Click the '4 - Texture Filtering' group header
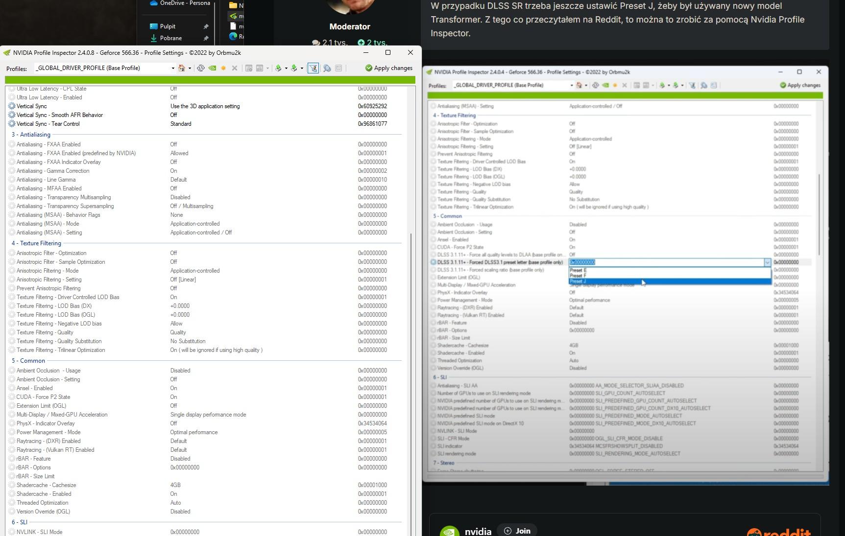Viewport: 845px width, 536px height. click(36, 243)
